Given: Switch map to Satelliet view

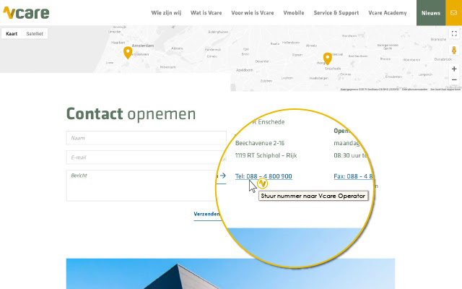Looking at the screenshot, I should (34, 34).
